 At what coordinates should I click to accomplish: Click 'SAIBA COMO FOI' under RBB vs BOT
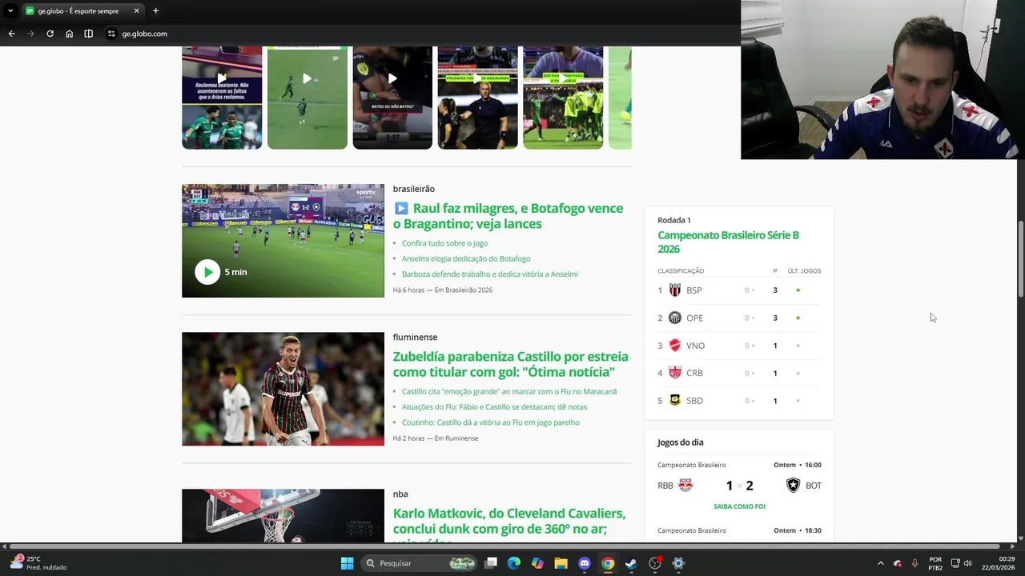[x=739, y=506]
